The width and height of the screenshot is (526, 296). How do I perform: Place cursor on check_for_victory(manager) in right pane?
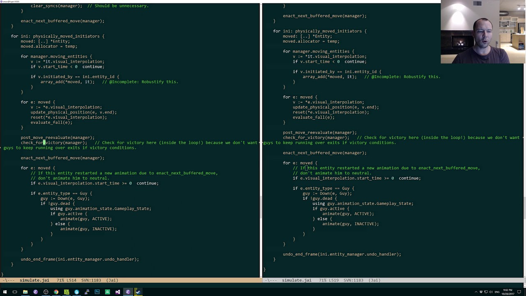point(316,138)
